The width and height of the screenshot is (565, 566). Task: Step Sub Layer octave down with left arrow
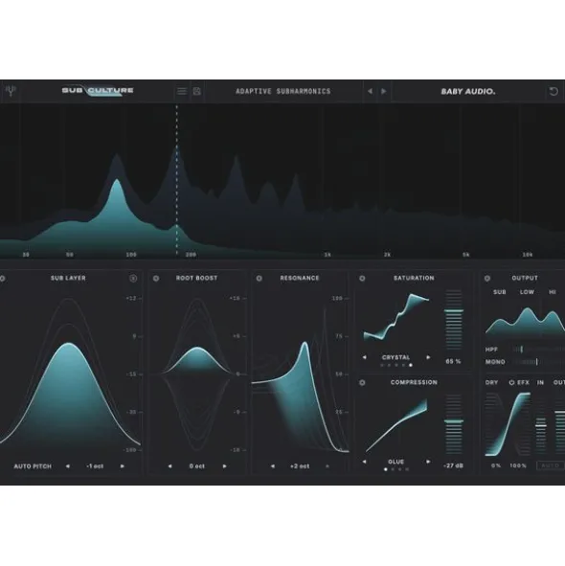coord(67,466)
